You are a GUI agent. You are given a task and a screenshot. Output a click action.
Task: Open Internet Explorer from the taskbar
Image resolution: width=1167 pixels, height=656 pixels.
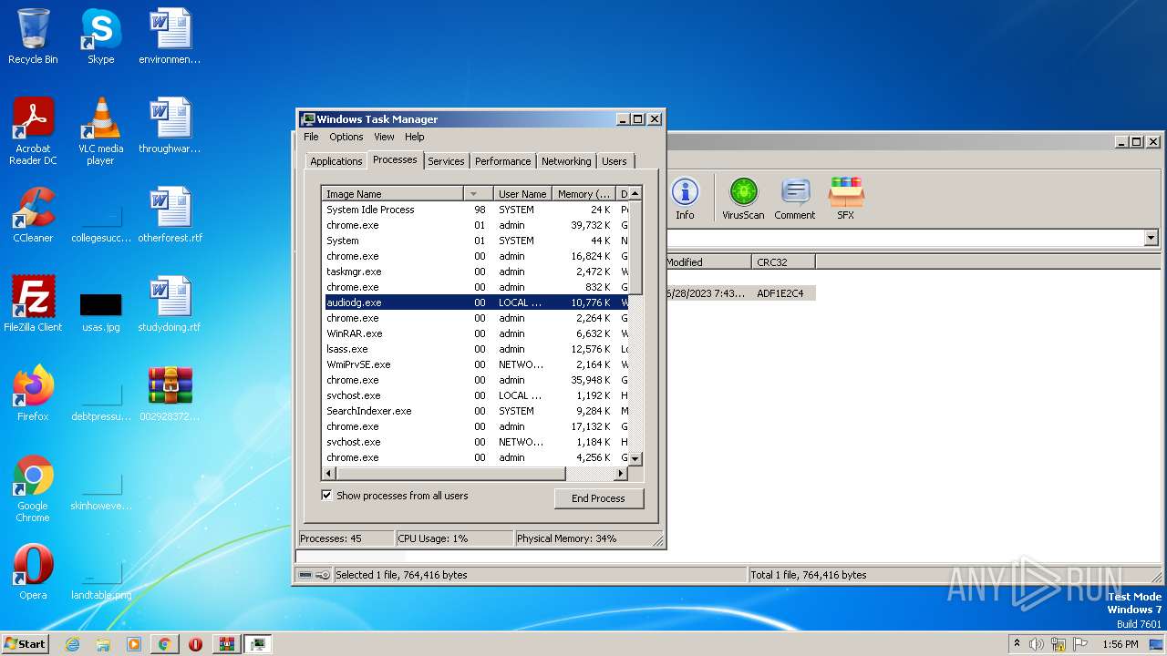point(73,644)
